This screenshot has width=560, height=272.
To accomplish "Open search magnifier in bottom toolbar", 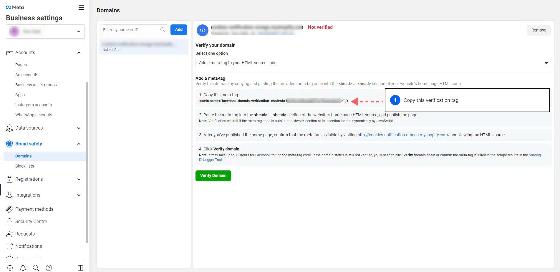I will tap(36, 268).
